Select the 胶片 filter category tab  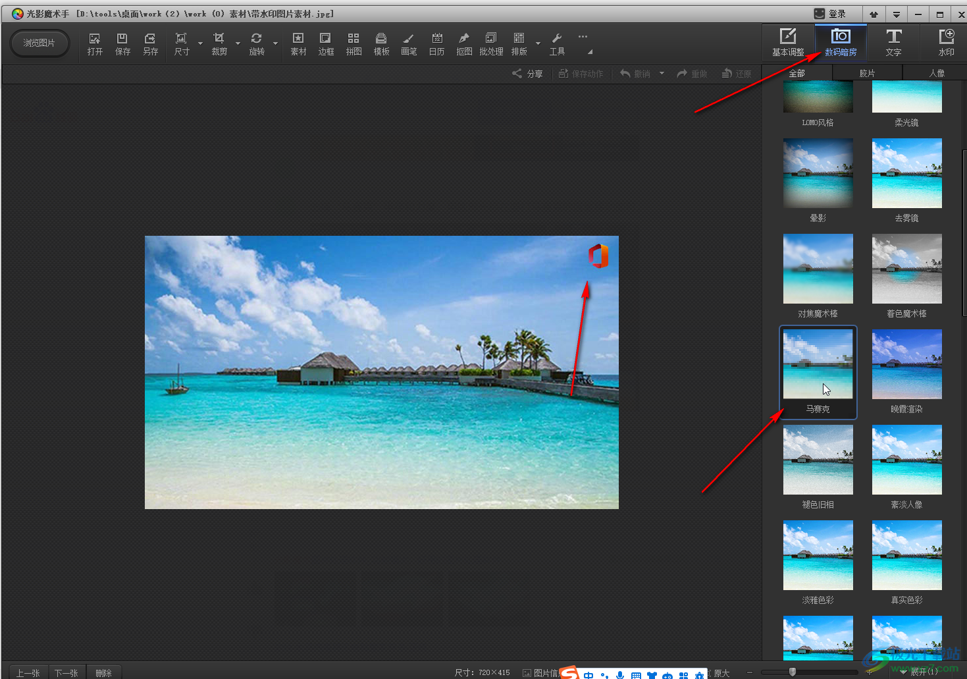coord(867,73)
